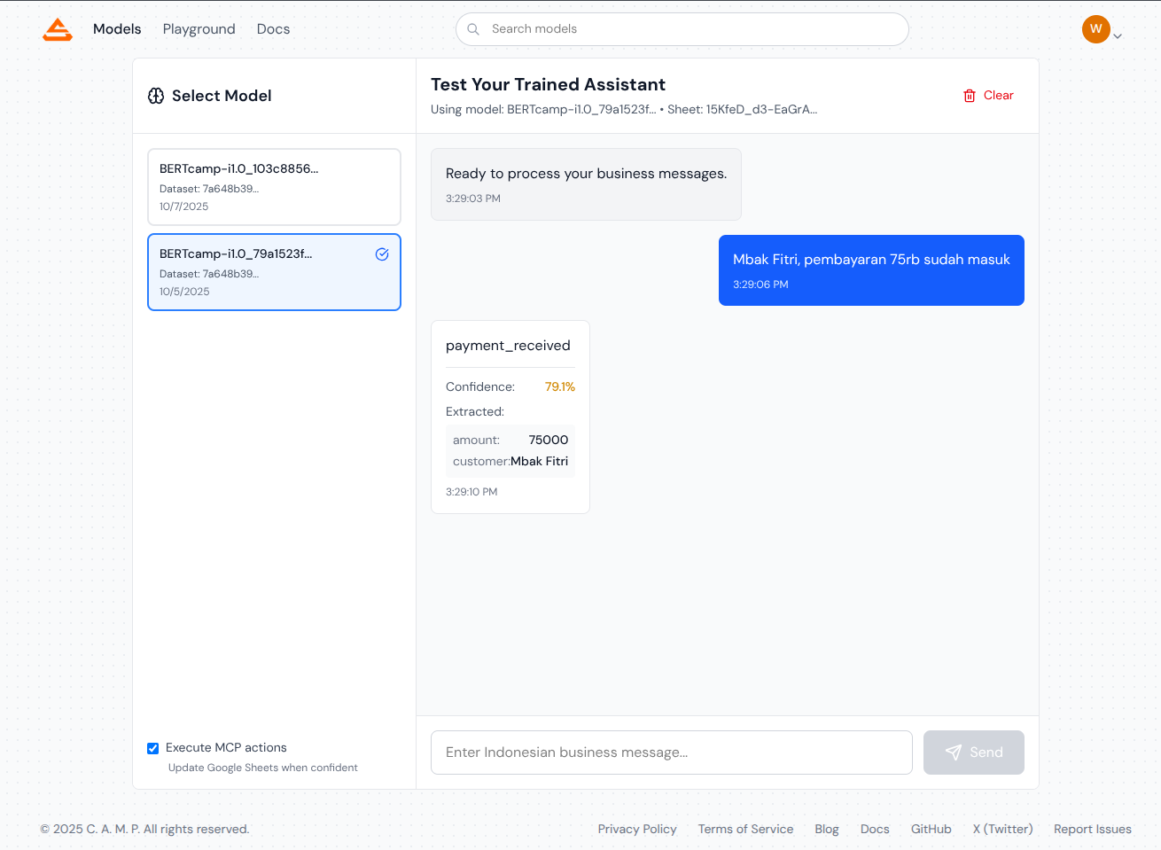The height and width of the screenshot is (850, 1161).
Task: Open the Terms of Service link
Action: click(x=746, y=830)
